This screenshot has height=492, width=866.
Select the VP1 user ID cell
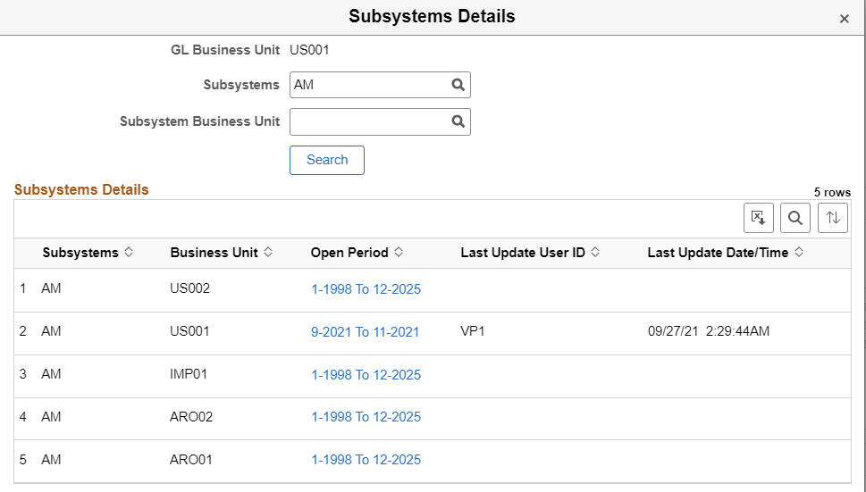[x=473, y=331]
